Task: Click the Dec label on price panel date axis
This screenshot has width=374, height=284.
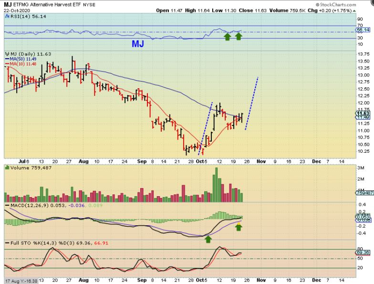Action: click(x=317, y=161)
